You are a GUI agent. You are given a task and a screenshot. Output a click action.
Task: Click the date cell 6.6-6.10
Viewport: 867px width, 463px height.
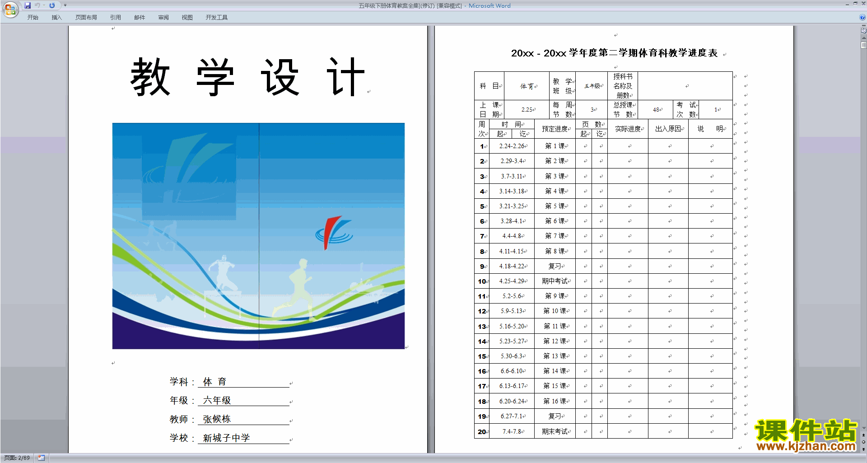tap(512, 371)
